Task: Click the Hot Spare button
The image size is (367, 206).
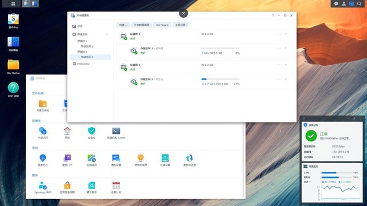Action: pos(162,25)
